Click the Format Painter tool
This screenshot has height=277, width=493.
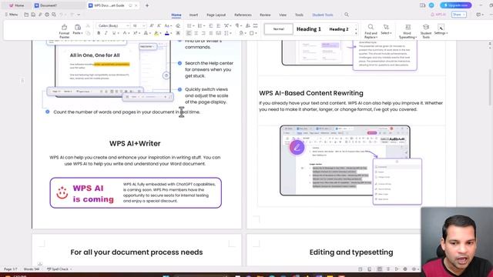click(64, 31)
